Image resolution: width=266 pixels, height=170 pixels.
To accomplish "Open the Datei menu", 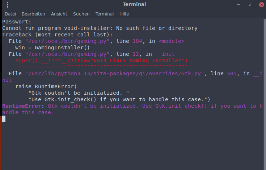I will [x=10, y=14].
